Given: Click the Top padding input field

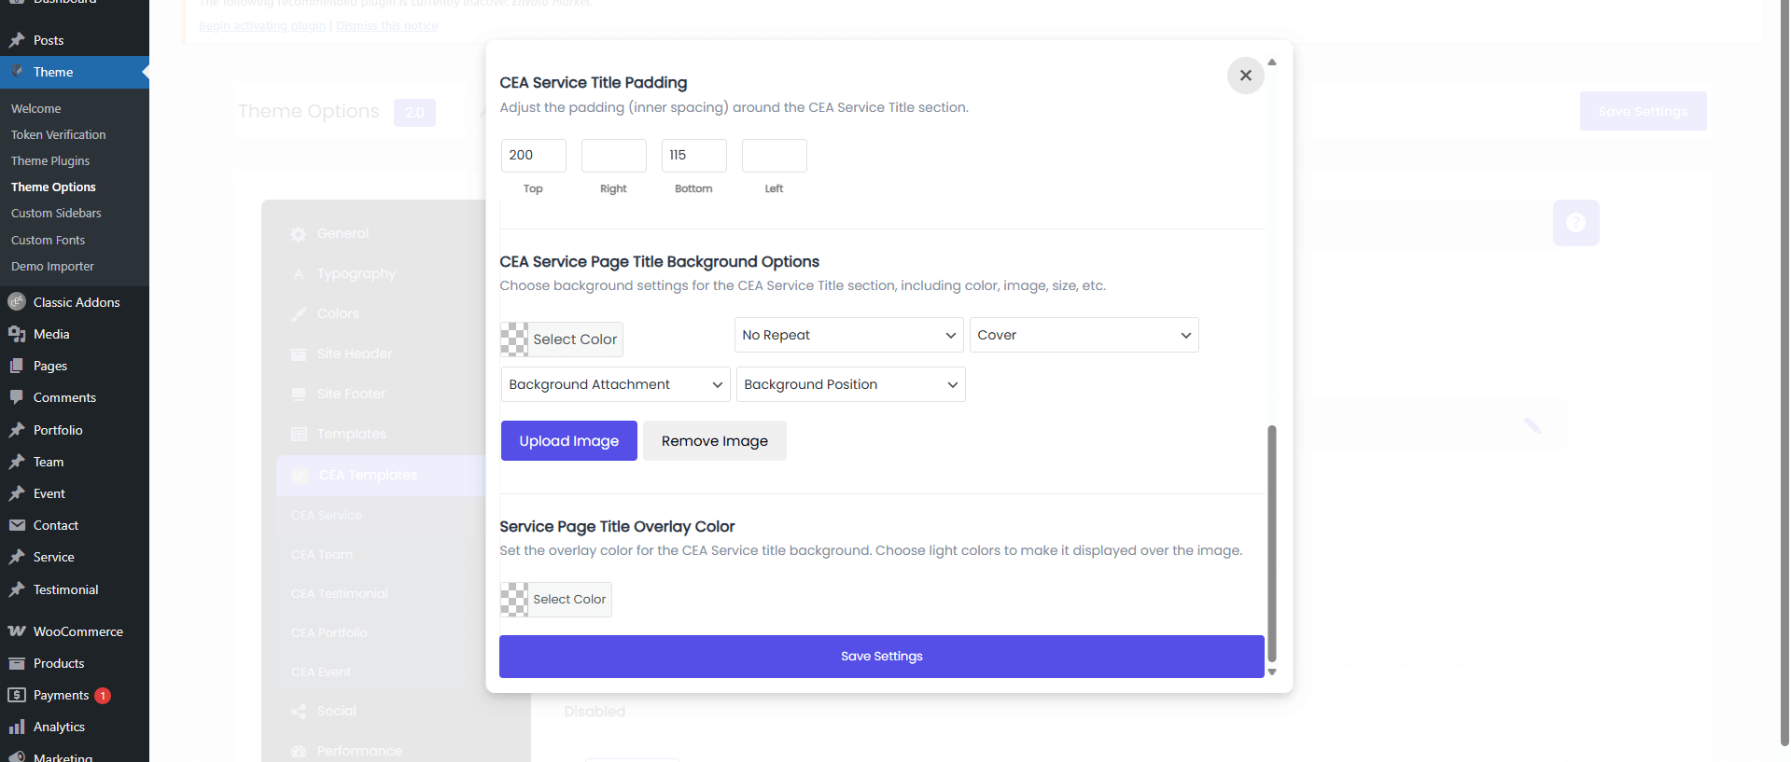Looking at the screenshot, I should coord(533,156).
